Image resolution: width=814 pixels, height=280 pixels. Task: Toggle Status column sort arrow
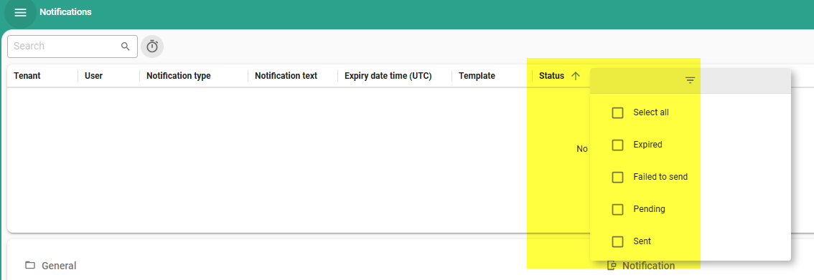(x=575, y=76)
